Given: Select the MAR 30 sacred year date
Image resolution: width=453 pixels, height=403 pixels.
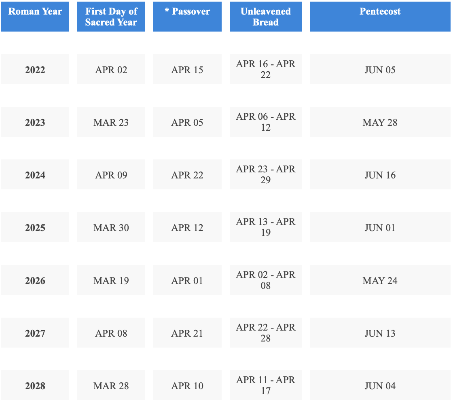Looking at the screenshot, I should click(x=111, y=227).
